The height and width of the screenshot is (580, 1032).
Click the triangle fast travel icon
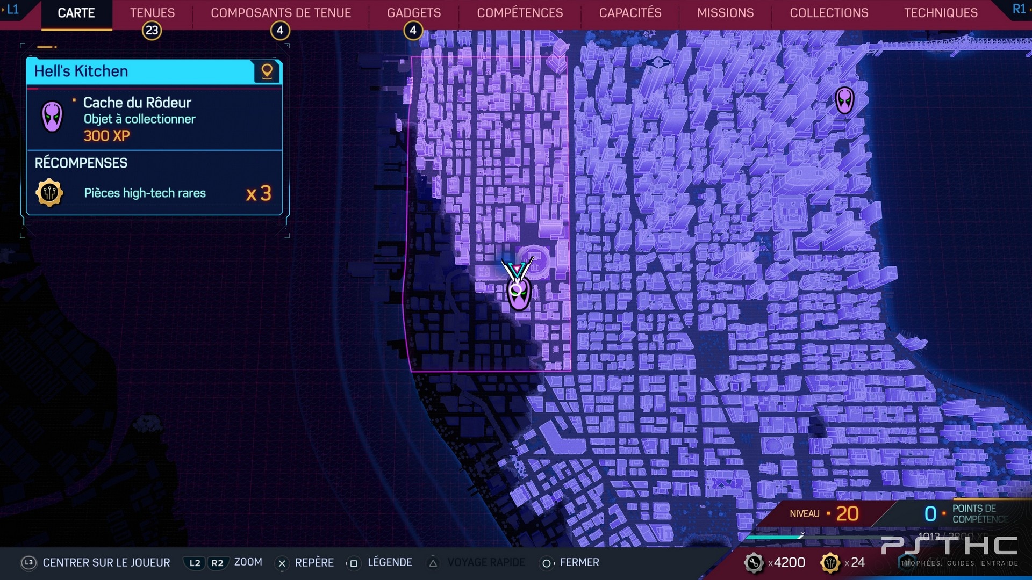pos(433,563)
